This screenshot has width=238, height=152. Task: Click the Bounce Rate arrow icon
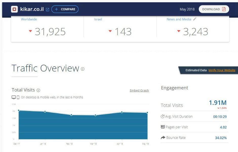point(163,138)
